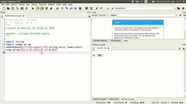Viewport: 186px width, 104px height.
Task: Go forward to next directory
Action: coord(112,8)
